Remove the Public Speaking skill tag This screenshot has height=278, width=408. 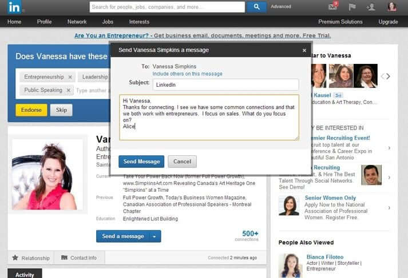(69, 90)
